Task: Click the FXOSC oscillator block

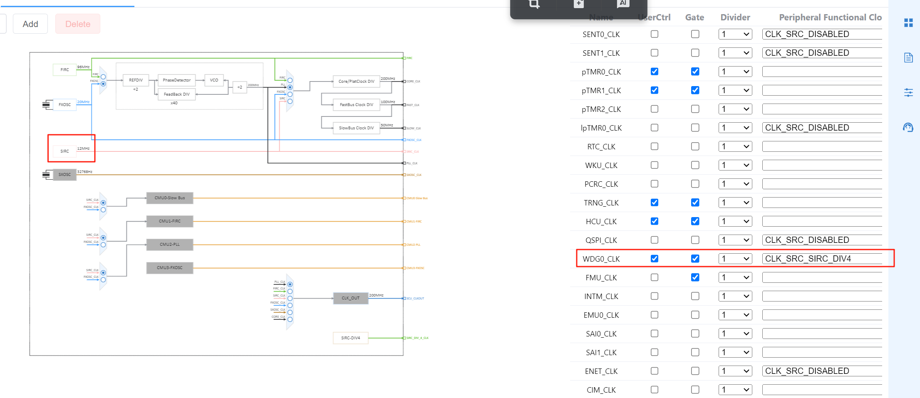Action: tap(64, 105)
